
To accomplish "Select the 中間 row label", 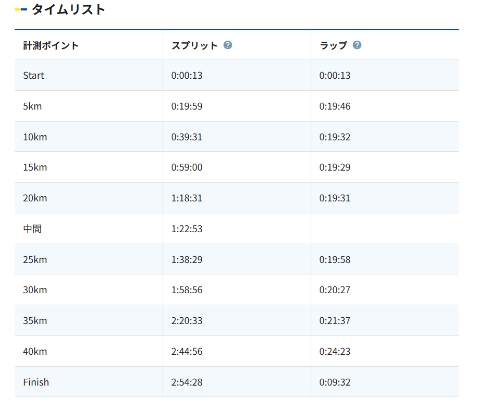I will point(32,229).
